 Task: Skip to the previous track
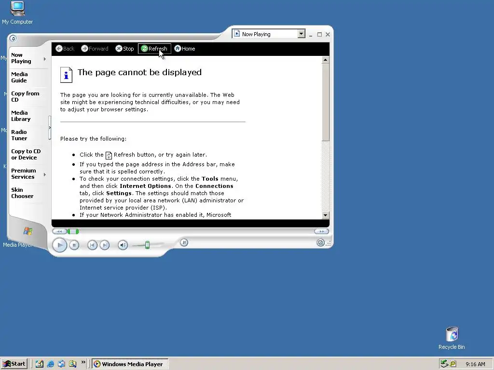92,245
